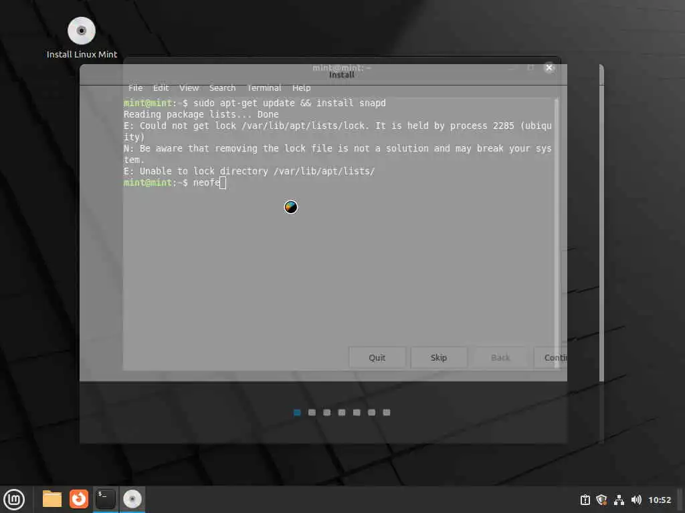Click Skip in the Install window
The image size is (685, 513).
tap(439, 358)
